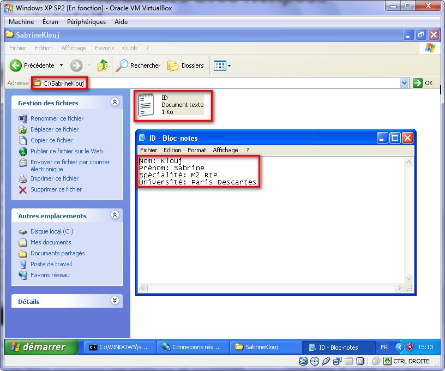Image resolution: width=445 pixels, height=371 pixels.
Task: Click Copier ce fichier
Action: [x=51, y=140]
